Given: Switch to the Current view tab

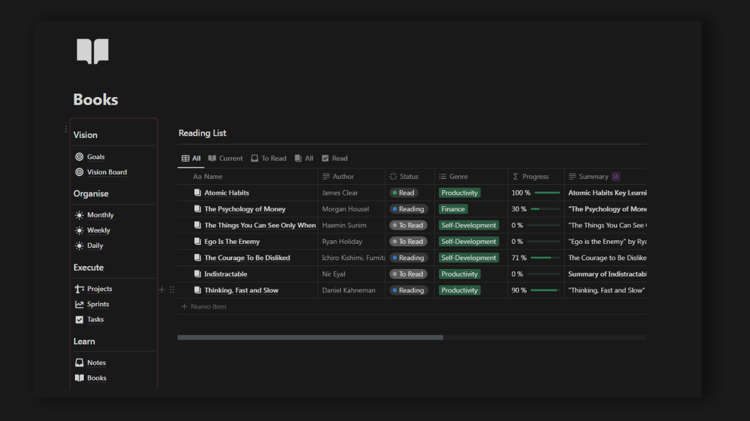Looking at the screenshot, I should 226,158.
